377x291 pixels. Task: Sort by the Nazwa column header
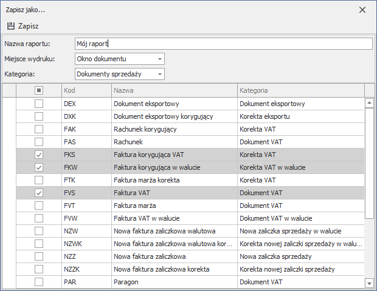click(x=175, y=90)
